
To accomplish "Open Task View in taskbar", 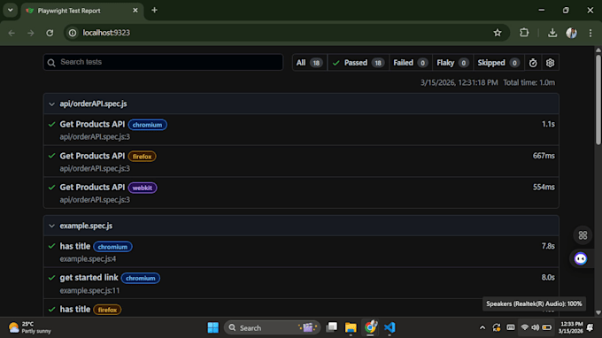I will click(x=332, y=327).
